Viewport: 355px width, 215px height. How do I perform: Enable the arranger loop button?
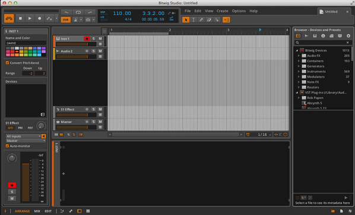tap(78, 12)
